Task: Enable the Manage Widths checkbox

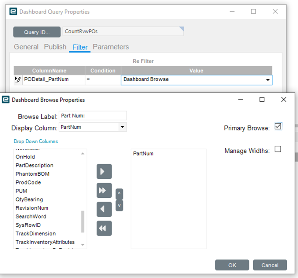Action: click(x=278, y=149)
